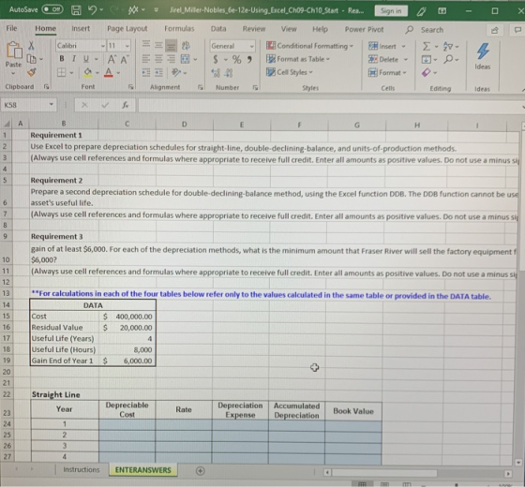Switch to the Insert tab
Screen dimensions: 525x487
coord(81,28)
